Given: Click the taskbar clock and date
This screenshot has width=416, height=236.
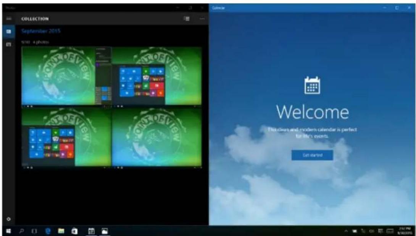Looking at the screenshot, I should point(404,231).
